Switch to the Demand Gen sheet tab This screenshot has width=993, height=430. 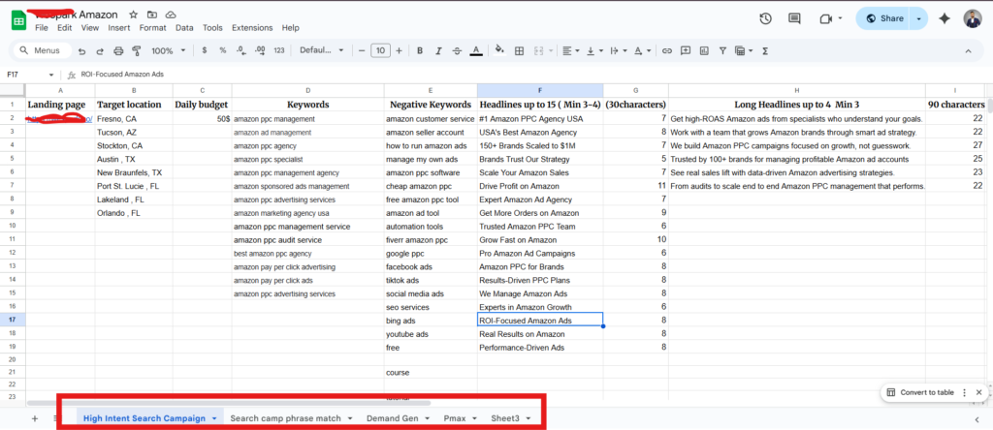coord(392,418)
